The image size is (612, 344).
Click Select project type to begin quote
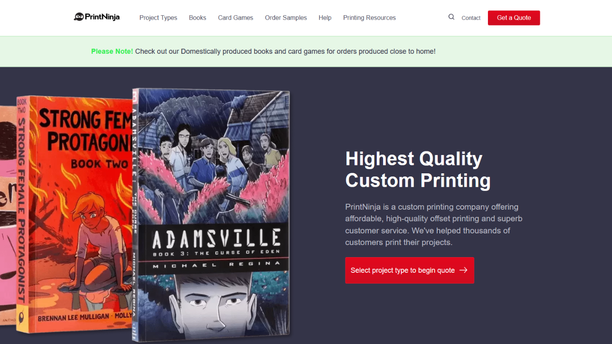click(x=409, y=270)
